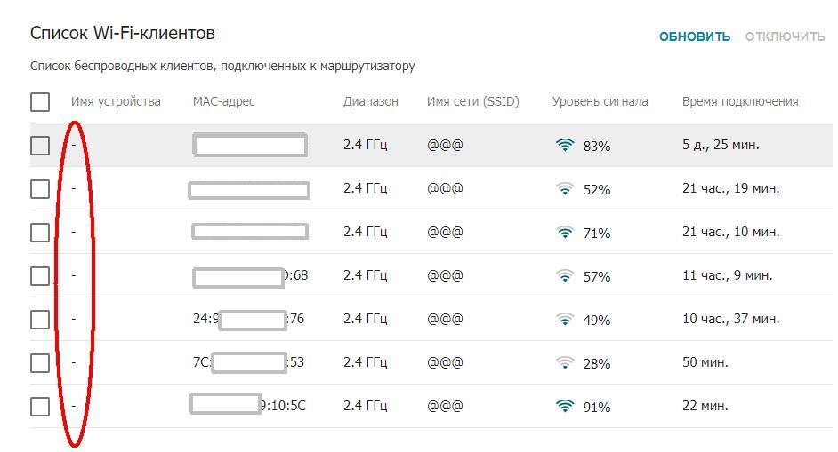Image resolution: width=838 pixels, height=452 pixels.
Task: Click the Wi-Fi signal icon showing 83%
Action: [x=565, y=145]
